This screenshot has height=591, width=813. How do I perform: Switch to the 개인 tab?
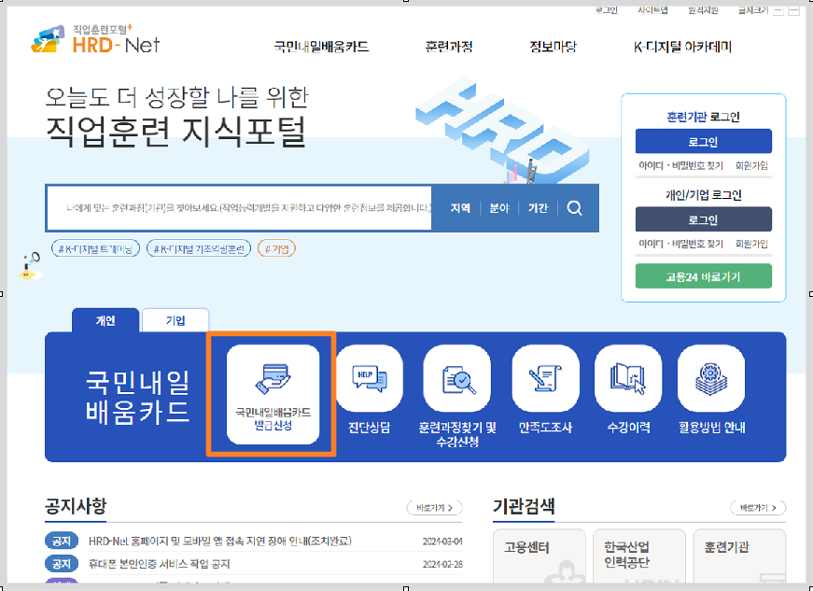pos(105,320)
